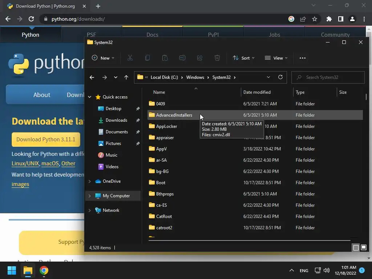This screenshot has height=279, width=372.
Task: Expand the Network tree node
Action: tap(90, 210)
